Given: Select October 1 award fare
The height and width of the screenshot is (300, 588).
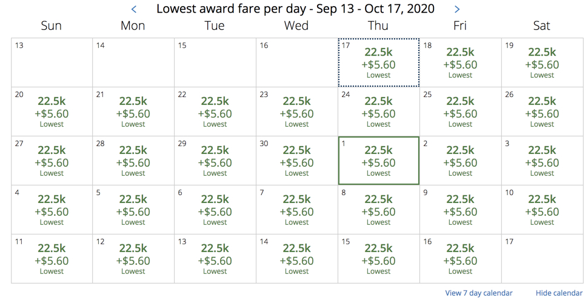Looking at the screenshot, I should pos(378,161).
